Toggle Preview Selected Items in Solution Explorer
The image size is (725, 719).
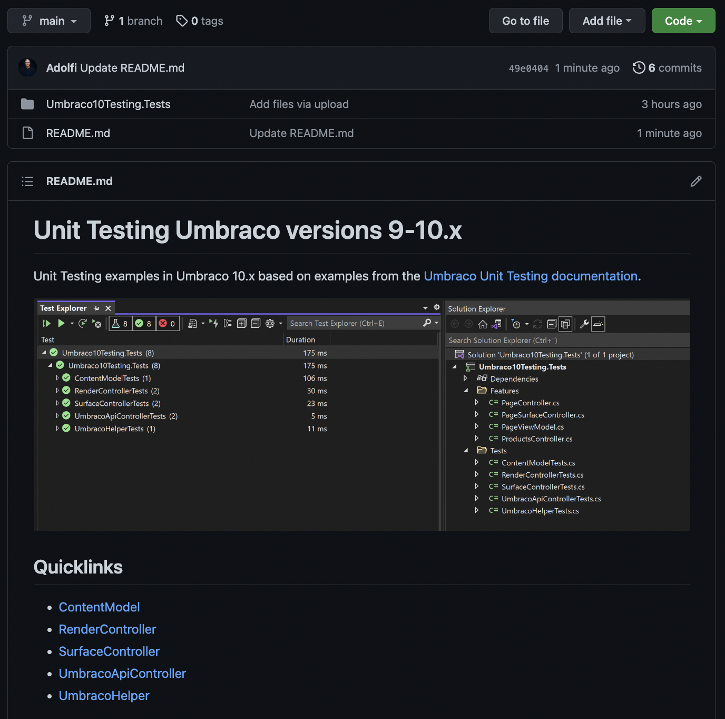(599, 324)
